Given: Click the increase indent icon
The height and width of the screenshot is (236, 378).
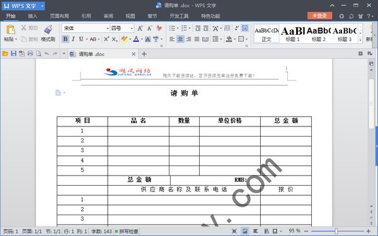Looking at the screenshot, I should pos(205,28).
